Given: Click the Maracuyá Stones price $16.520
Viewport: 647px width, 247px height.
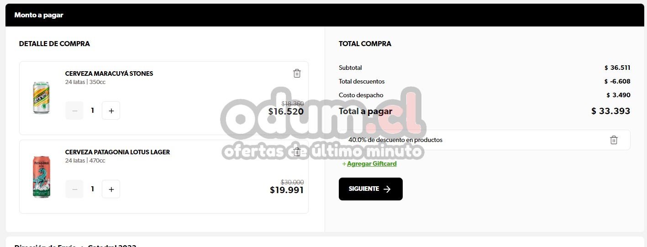Looking at the screenshot, I should [x=286, y=111].
